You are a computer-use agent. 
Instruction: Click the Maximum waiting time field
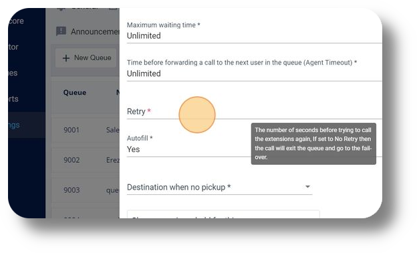(x=254, y=32)
